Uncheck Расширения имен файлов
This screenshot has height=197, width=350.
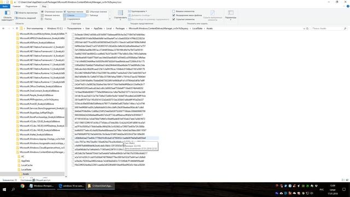[173, 15]
